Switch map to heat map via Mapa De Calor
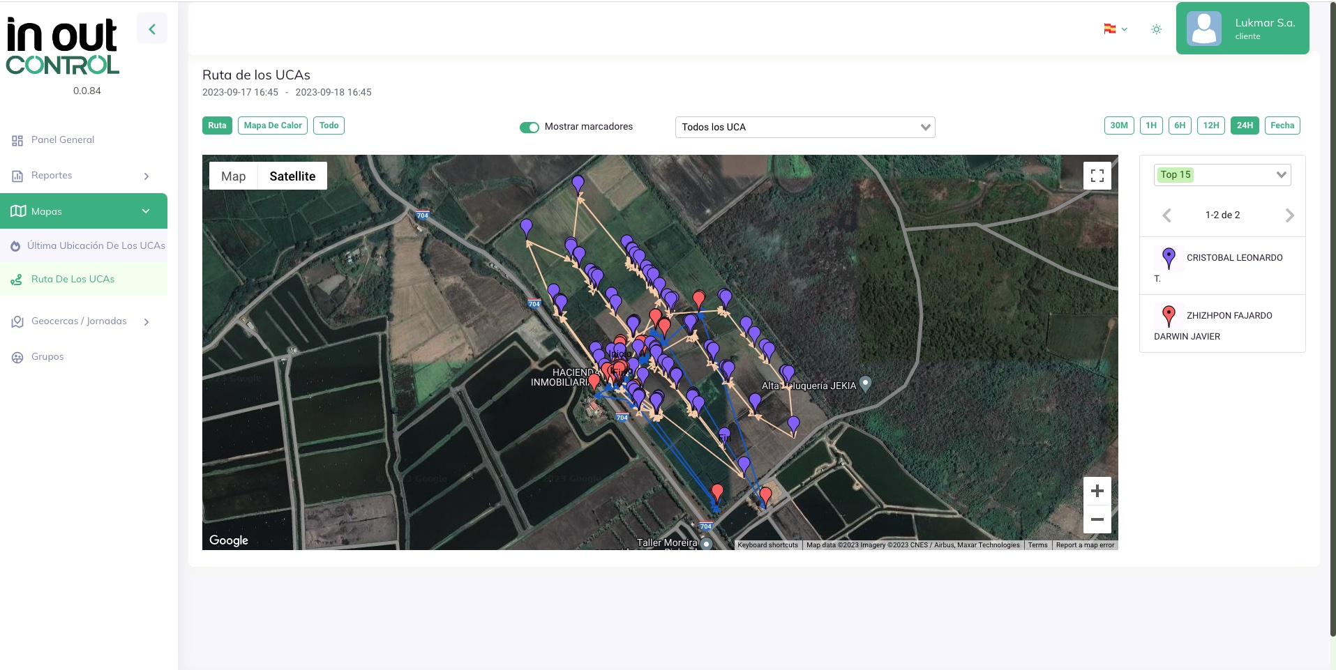 (272, 125)
